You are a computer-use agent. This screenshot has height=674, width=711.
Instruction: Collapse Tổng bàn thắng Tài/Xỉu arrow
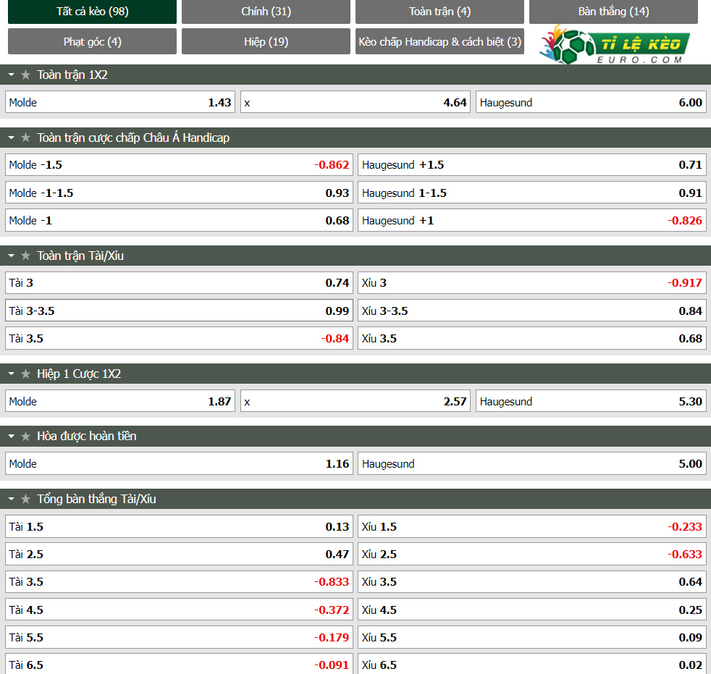point(12,499)
